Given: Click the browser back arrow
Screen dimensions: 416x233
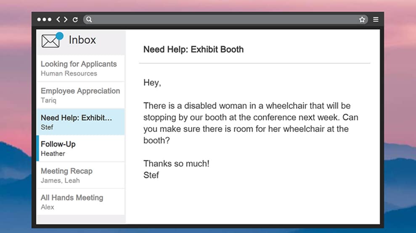Looking at the screenshot, I should point(58,19).
